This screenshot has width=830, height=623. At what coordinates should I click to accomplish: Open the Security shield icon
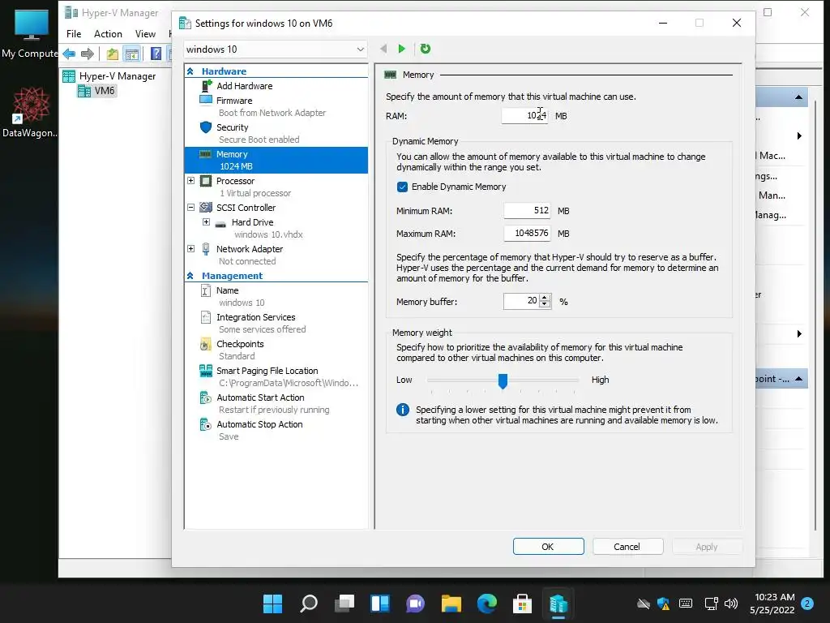[206, 127]
